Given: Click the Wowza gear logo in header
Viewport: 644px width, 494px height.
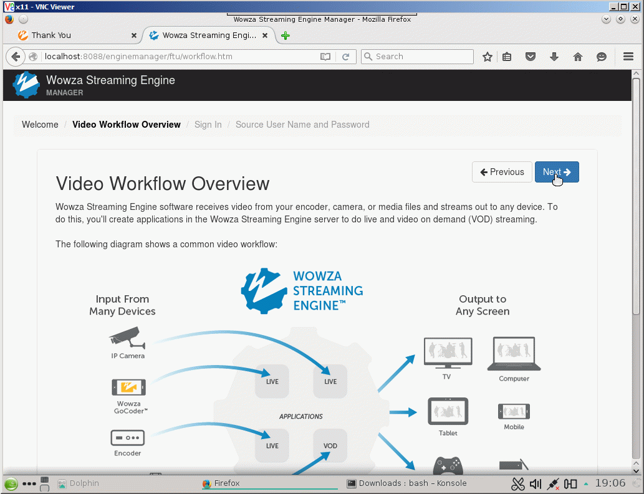Looking at the screenshot, I should point(26,85).
